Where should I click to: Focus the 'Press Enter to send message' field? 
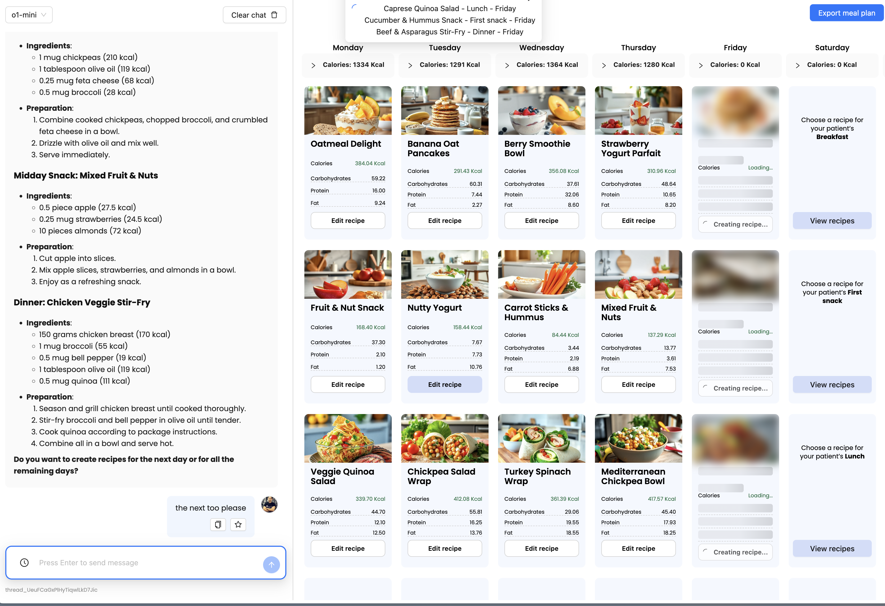pyautogui.click(x=145, y=563)
